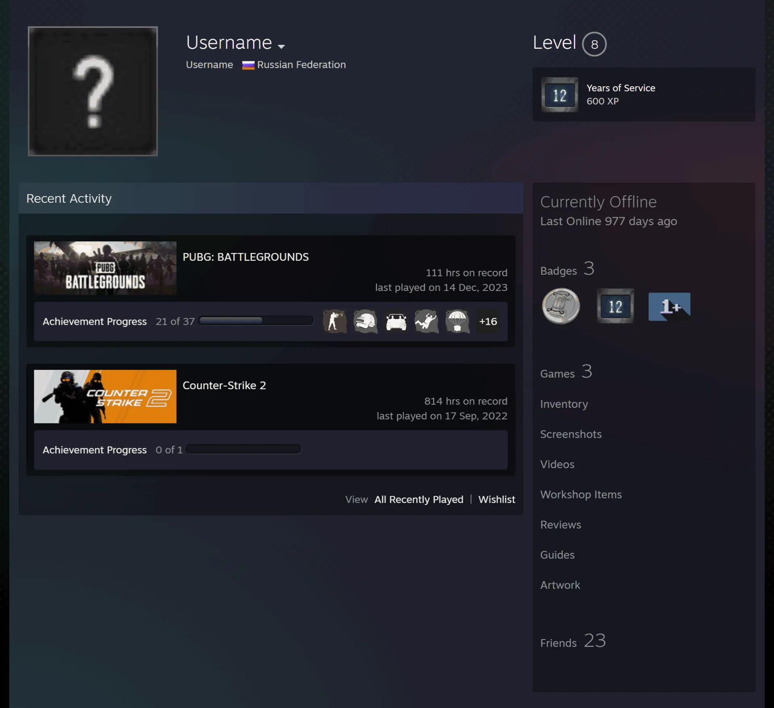Viewport: 774px width, 708px height.
Task: Show the +16 more achievements
Action: point(488,322)
